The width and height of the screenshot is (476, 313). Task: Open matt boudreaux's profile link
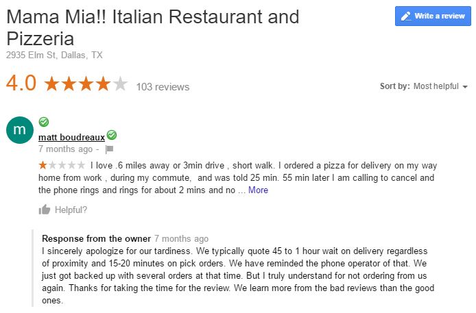[71, 137]
